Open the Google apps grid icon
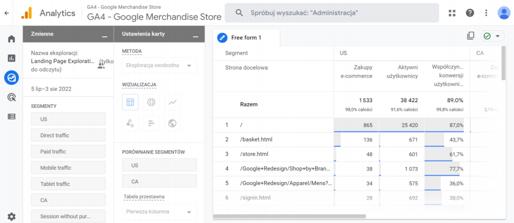 point(452,12)
